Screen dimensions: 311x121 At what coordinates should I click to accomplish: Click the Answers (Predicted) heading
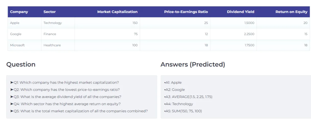tap(193, 65)
